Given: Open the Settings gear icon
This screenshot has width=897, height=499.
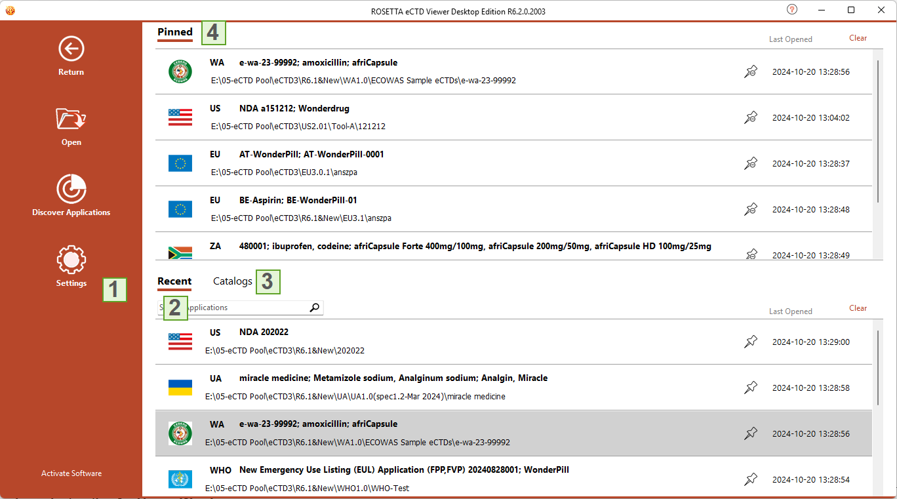Looking at the screenshot, I should click(71, 260).
